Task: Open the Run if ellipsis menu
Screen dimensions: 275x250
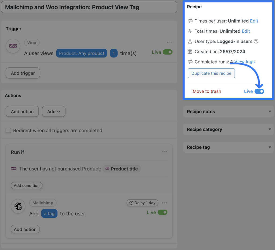Action: [164, 152]
